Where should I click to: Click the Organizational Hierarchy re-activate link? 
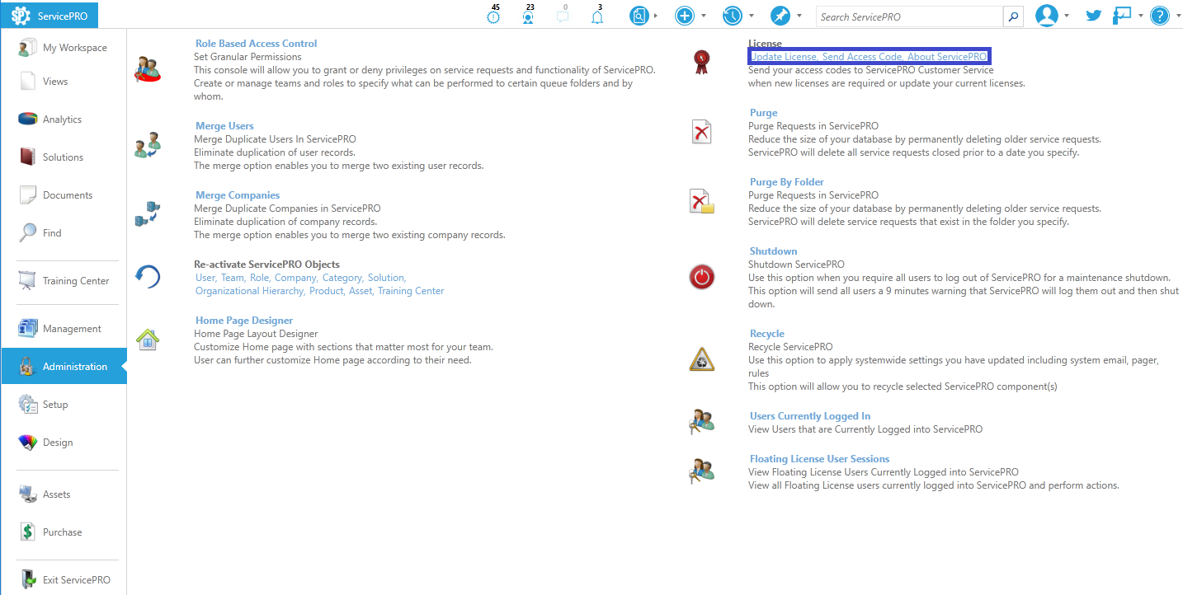pyautogui.click(x=250, y=291)
